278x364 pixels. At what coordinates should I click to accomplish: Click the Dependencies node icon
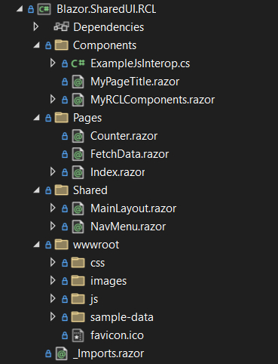coord(61,26)
